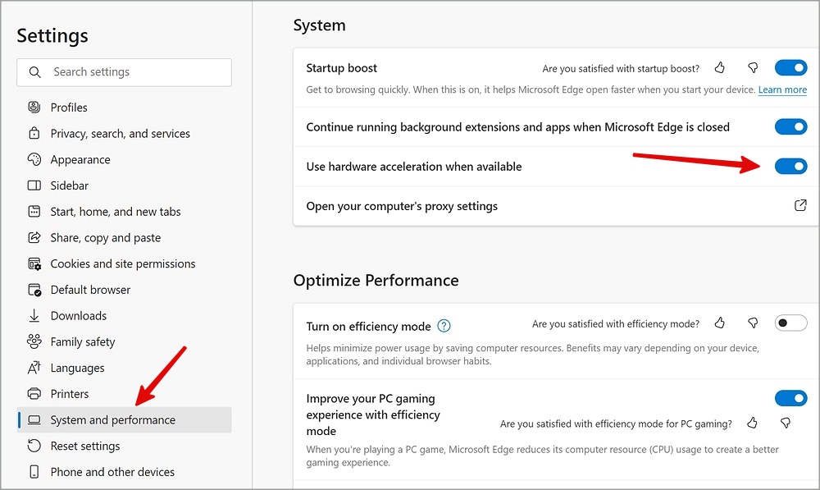The height and width of the screenshot is (490, 820).
Task: Click 'Use hardware acceleration when available' label
Action: coord(414,167)
